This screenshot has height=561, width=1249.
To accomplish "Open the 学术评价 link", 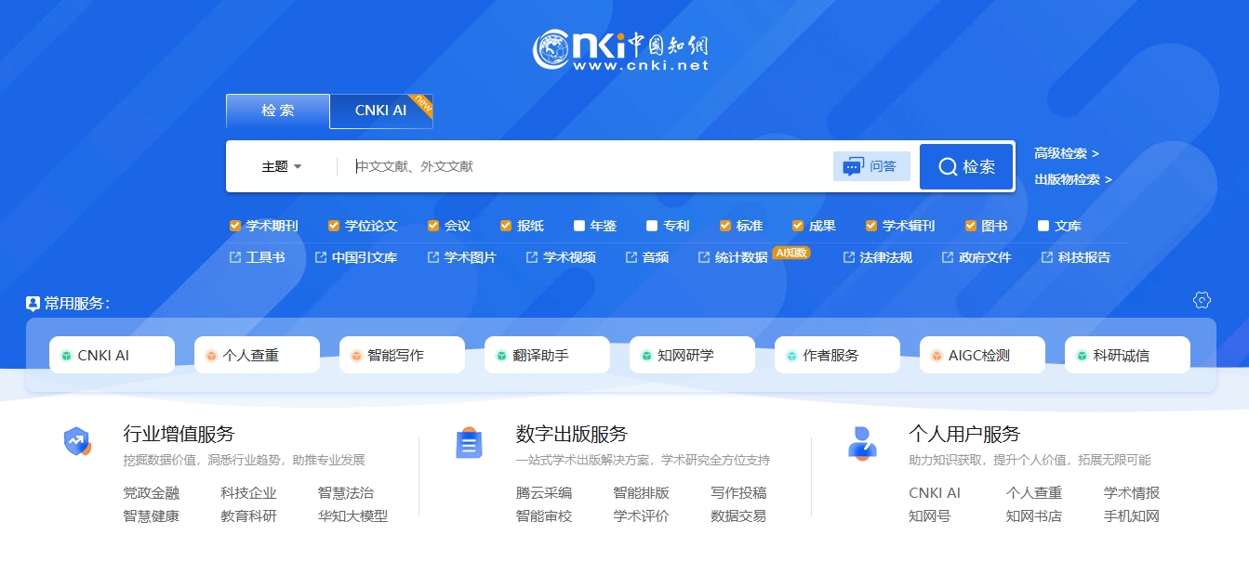I will (641, 516).
